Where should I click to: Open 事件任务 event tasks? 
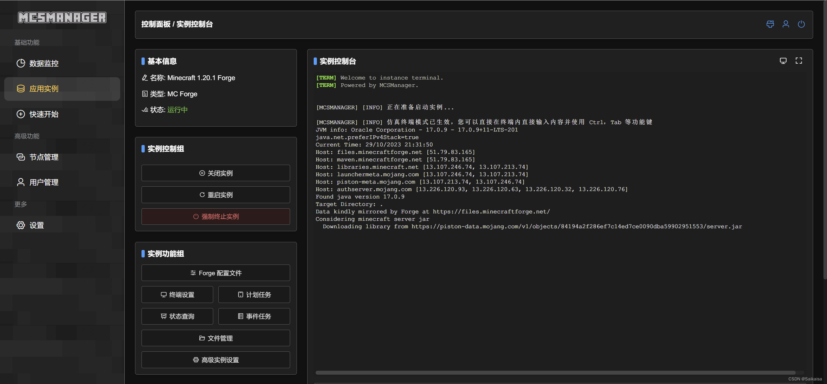pos(254,316)
